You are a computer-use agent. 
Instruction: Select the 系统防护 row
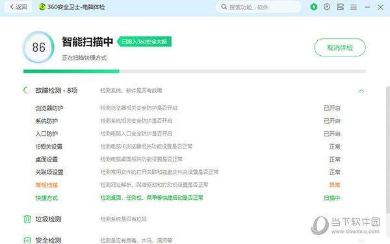click(188, 121)
